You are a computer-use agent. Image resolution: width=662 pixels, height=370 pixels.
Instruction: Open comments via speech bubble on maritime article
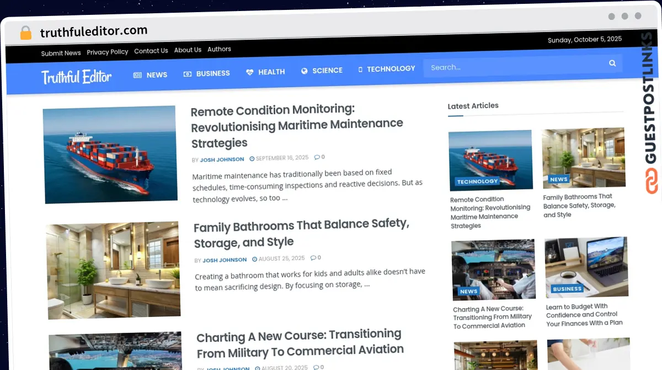(317, 156)
